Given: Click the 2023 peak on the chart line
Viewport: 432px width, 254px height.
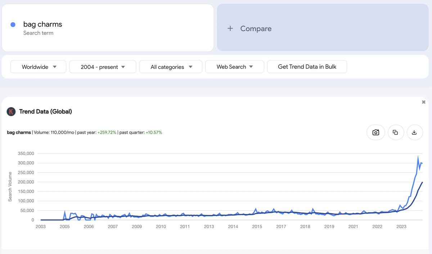Looking at the screenshot, I should 418,156.
